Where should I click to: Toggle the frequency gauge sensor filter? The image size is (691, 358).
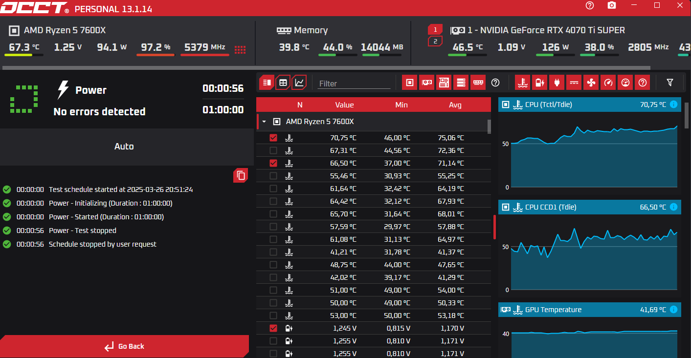608,83
